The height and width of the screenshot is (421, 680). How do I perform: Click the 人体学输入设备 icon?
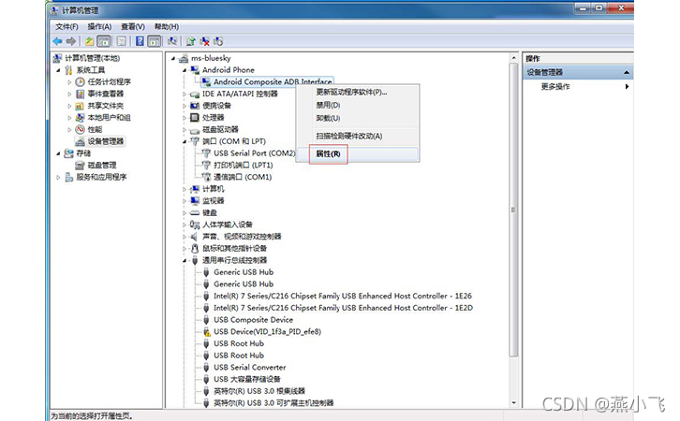click(x=195, y=225)
